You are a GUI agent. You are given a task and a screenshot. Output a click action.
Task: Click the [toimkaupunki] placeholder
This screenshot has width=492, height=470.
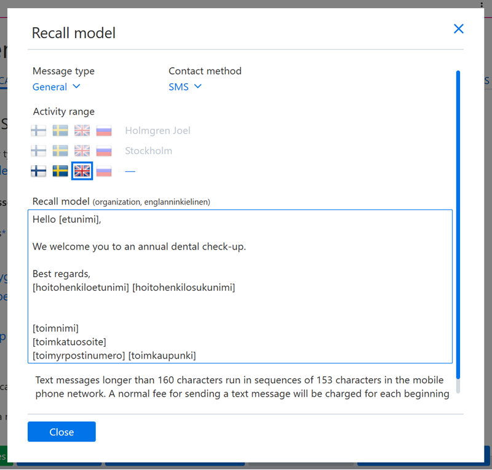click(162, 355)
